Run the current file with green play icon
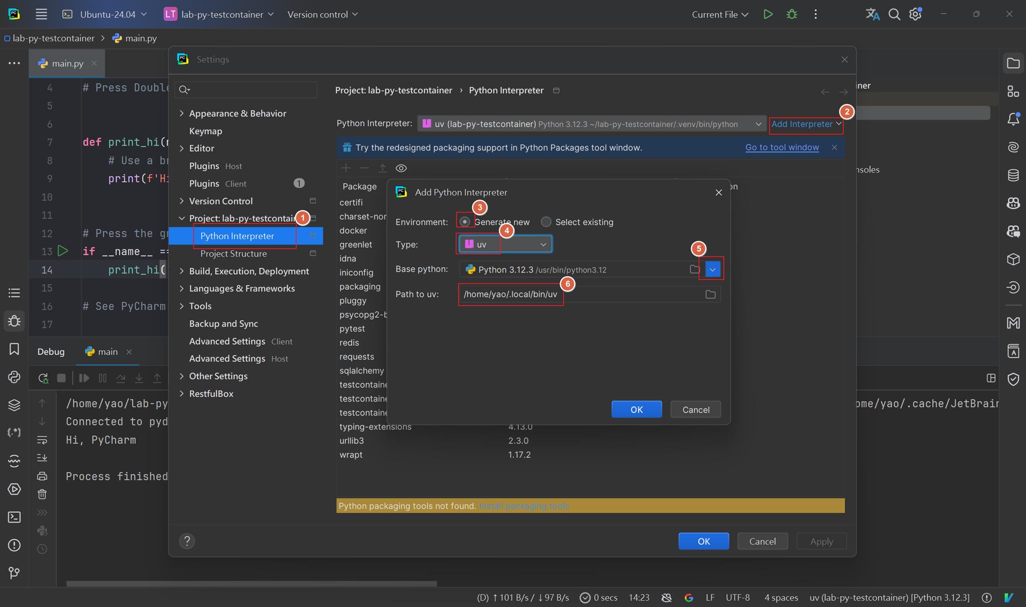This screenshot has height=607, width=1026. pyautogui.click(x=767, y=14)
